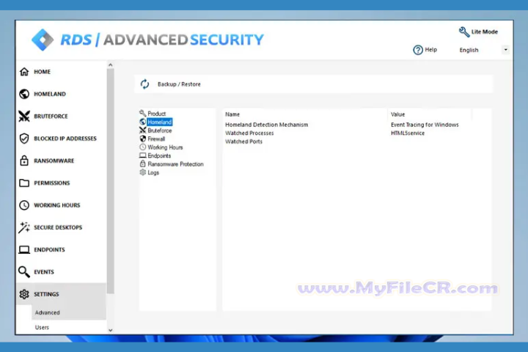Open Home via house icon
The height and width of the screenshot is (352, 528).
(24, 72)
